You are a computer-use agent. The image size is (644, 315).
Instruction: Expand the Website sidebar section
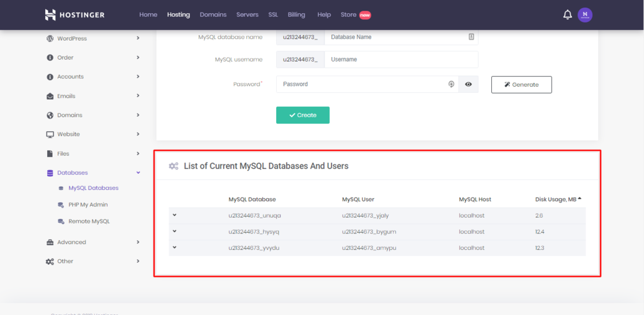click(138, 134)
